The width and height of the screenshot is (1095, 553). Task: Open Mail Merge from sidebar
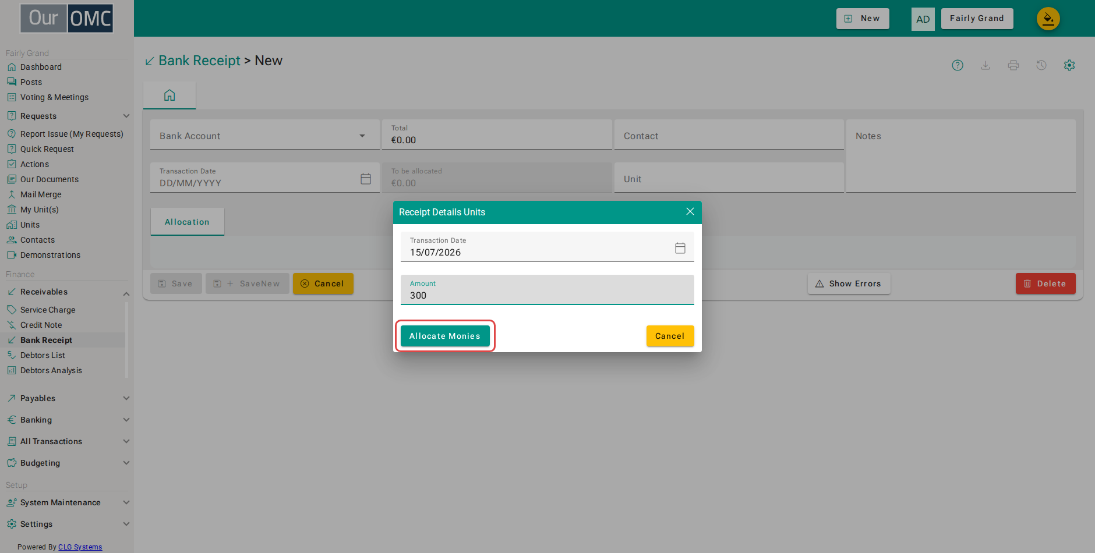point(41,194)
